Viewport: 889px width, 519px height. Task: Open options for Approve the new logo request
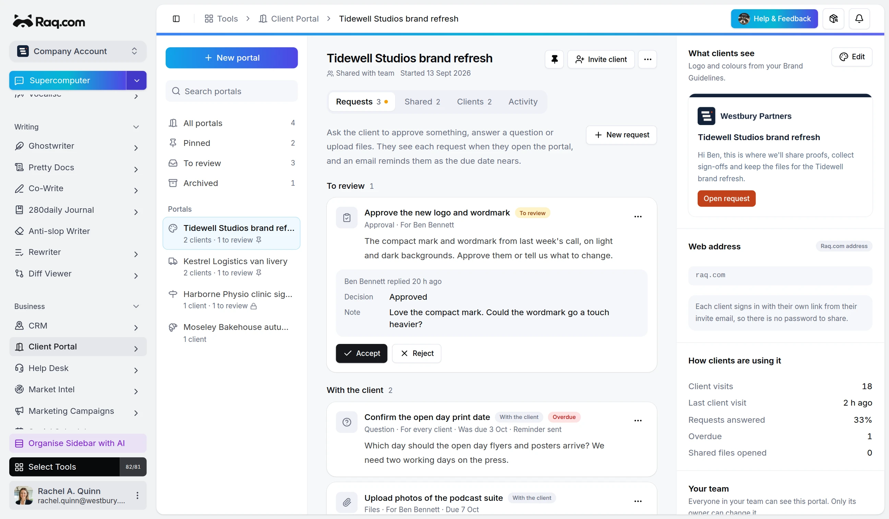[638, 217]
